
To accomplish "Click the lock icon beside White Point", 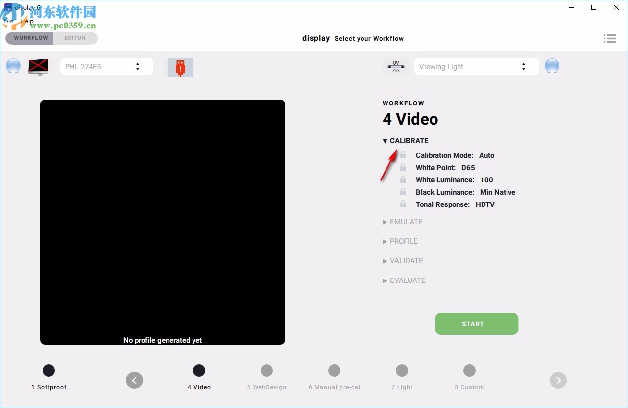I will point(403,167).
